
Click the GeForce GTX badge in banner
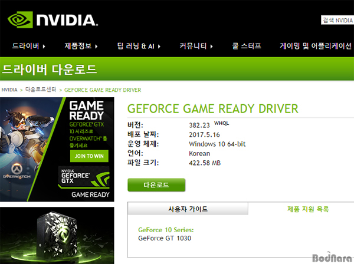pos(84,177)
